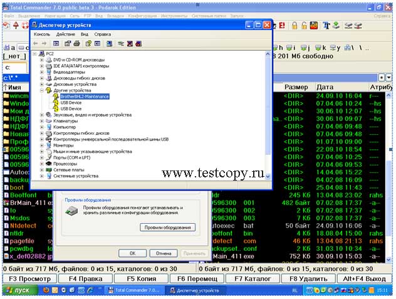Open the Действие menu in Device Manager
The image size is (396, 299).
coord(65,34)
